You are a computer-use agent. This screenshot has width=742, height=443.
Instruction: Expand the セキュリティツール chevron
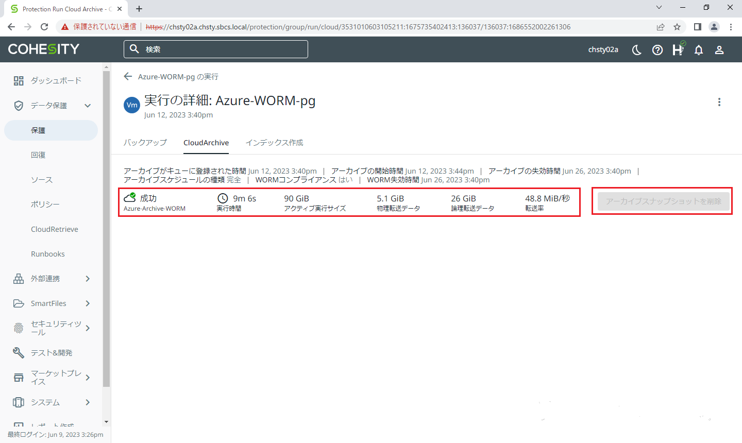pyautogui.click(x=88, y=328)
